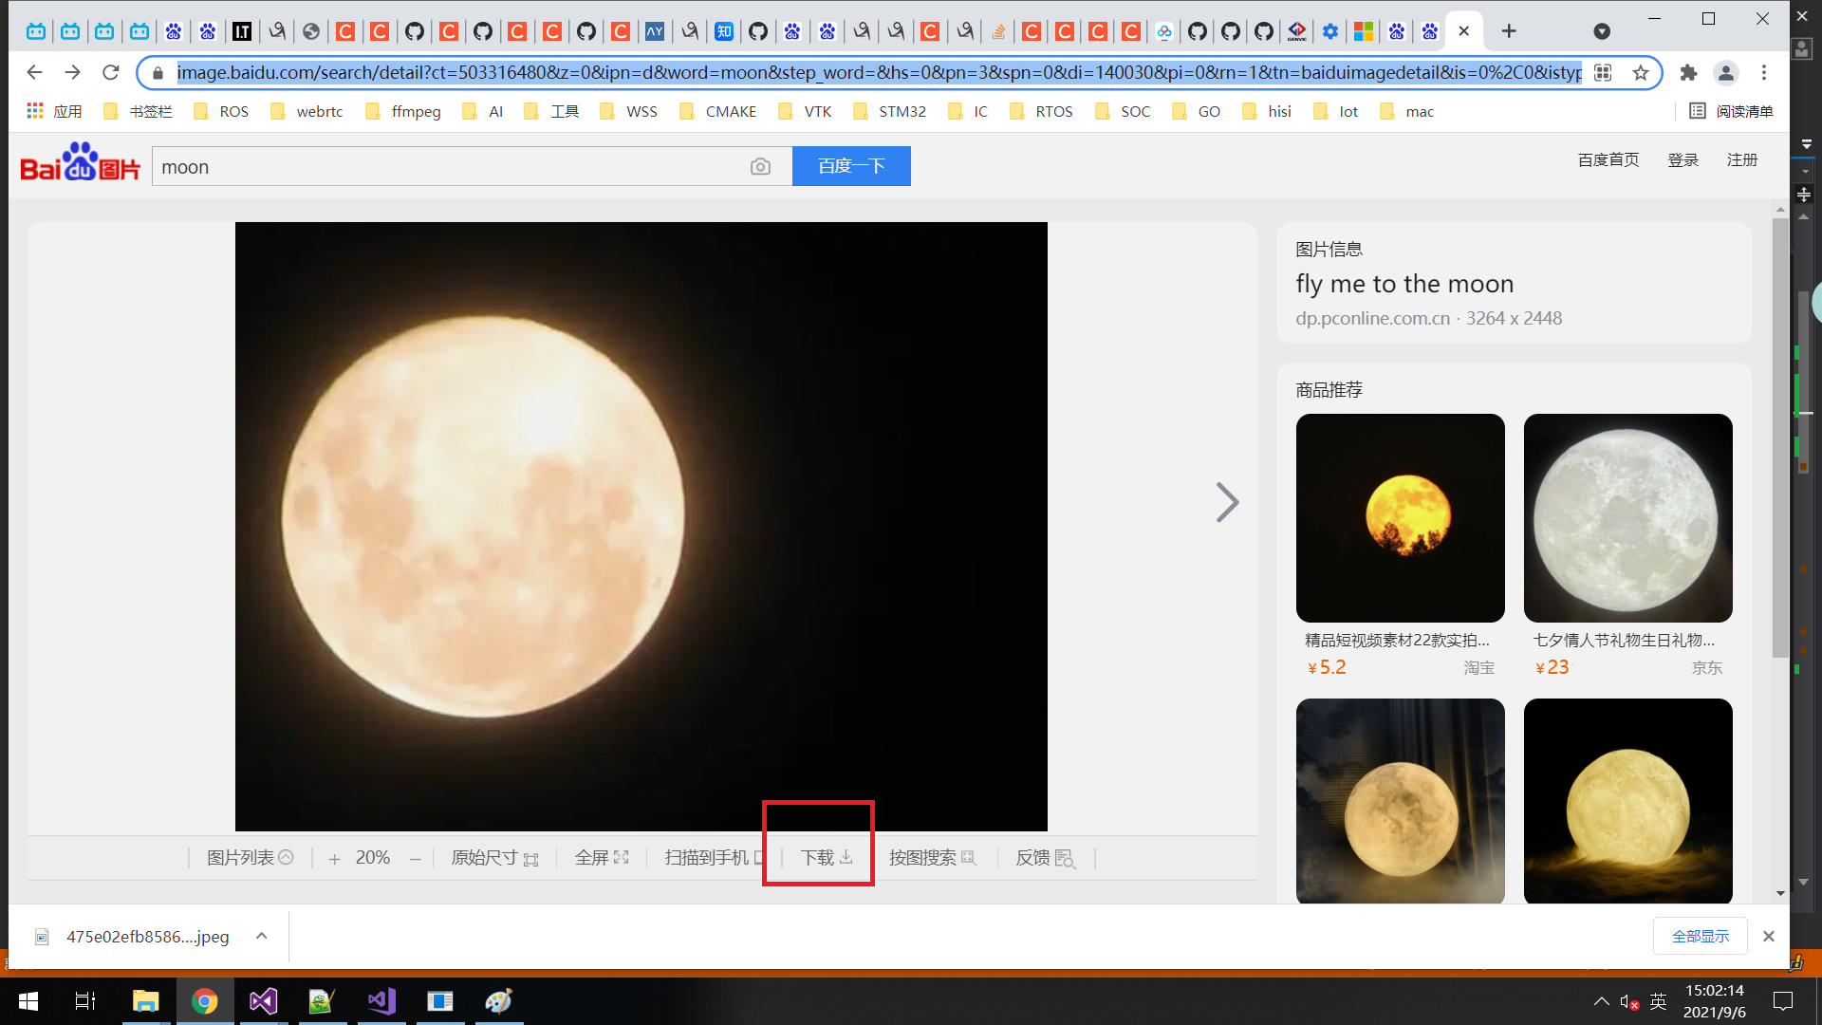Open a new browser tab

point(1509,31)
